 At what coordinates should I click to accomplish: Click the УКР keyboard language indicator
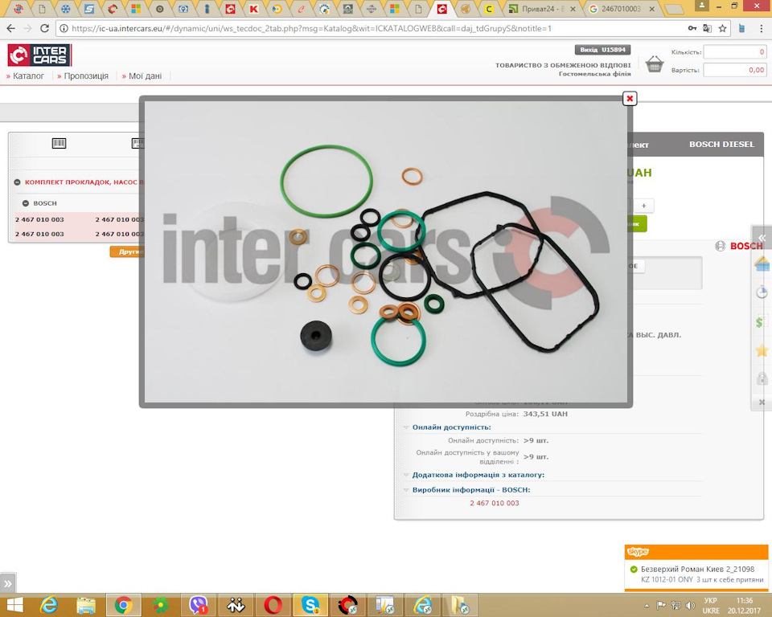pos(710,600)
